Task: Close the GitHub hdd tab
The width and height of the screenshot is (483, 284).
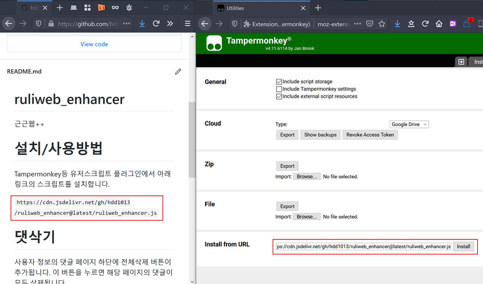Action: [45, 8]
